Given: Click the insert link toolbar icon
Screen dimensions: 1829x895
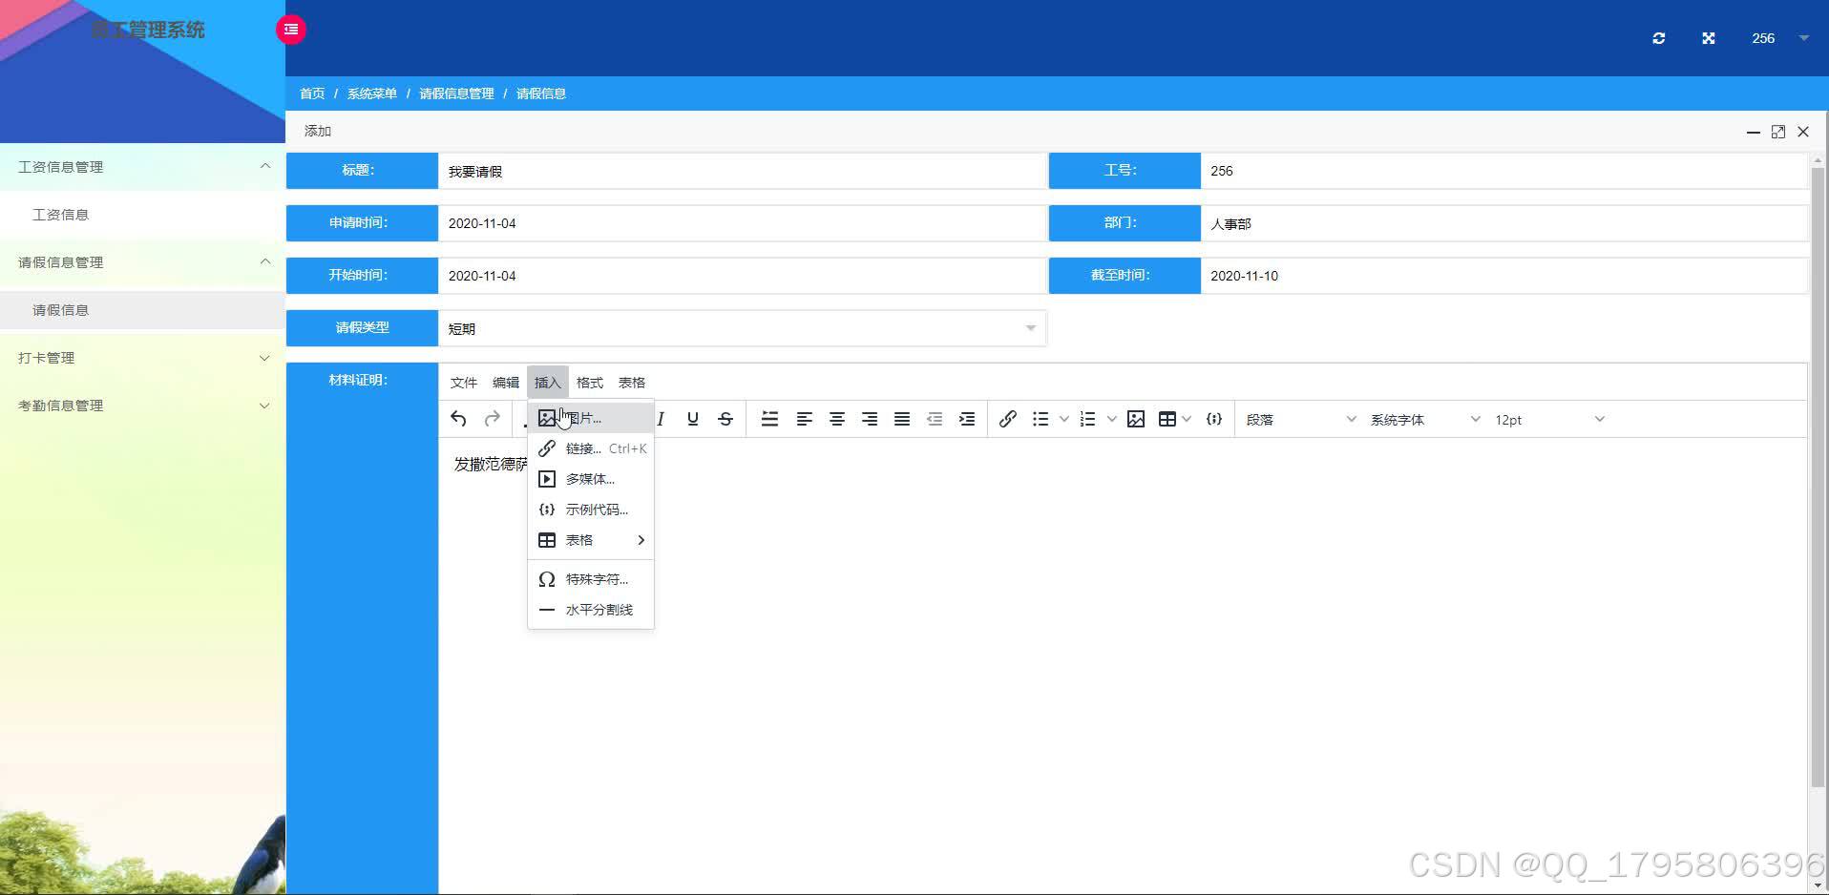Looking at the screenshot, I should point(1007,419).
